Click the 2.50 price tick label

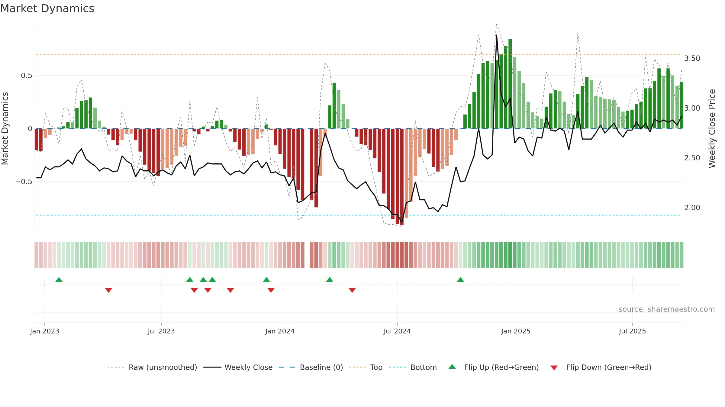click(x=692, y=158)
